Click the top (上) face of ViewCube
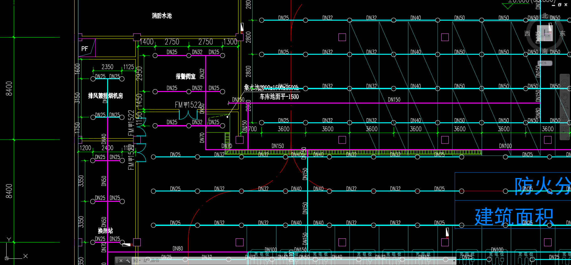 pos(545,33)
